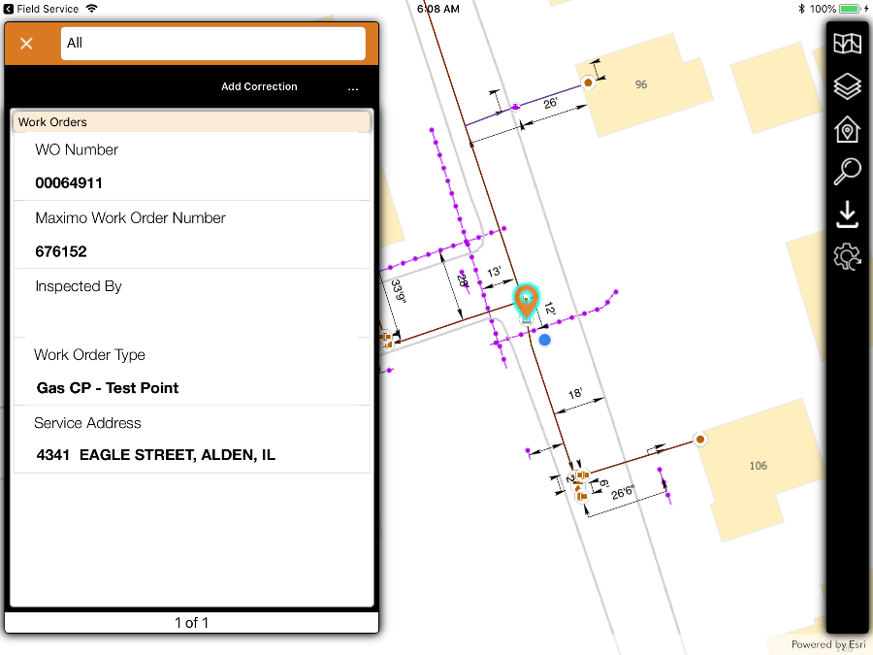Click Maximo Work Order Number 676152

61,251
